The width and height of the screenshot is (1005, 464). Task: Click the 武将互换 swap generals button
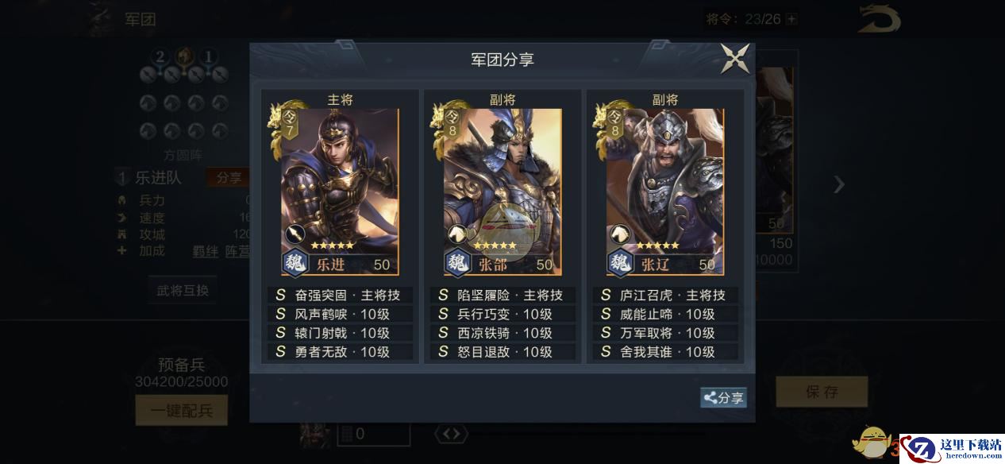(x=183, y=290)
